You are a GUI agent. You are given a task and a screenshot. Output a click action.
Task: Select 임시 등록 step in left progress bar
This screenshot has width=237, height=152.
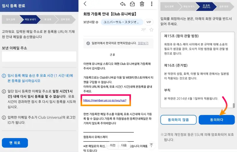point(11,19)
